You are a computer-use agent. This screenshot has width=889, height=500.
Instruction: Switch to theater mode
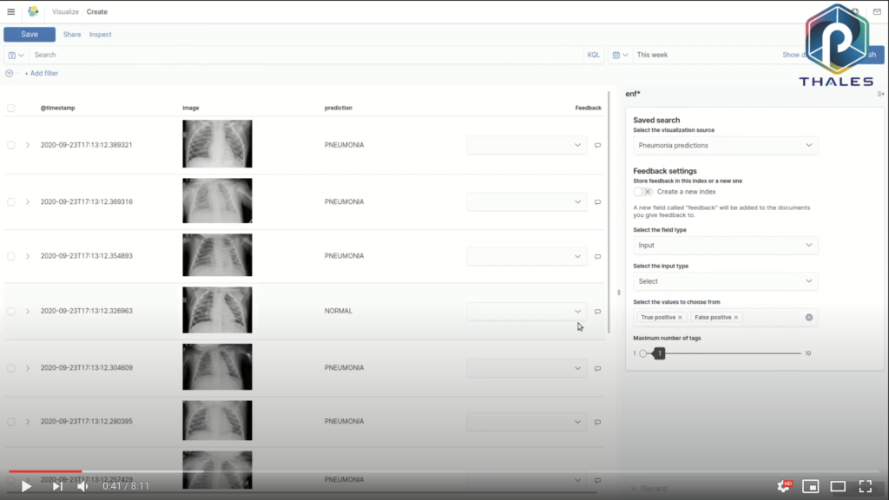click(838, 486)
